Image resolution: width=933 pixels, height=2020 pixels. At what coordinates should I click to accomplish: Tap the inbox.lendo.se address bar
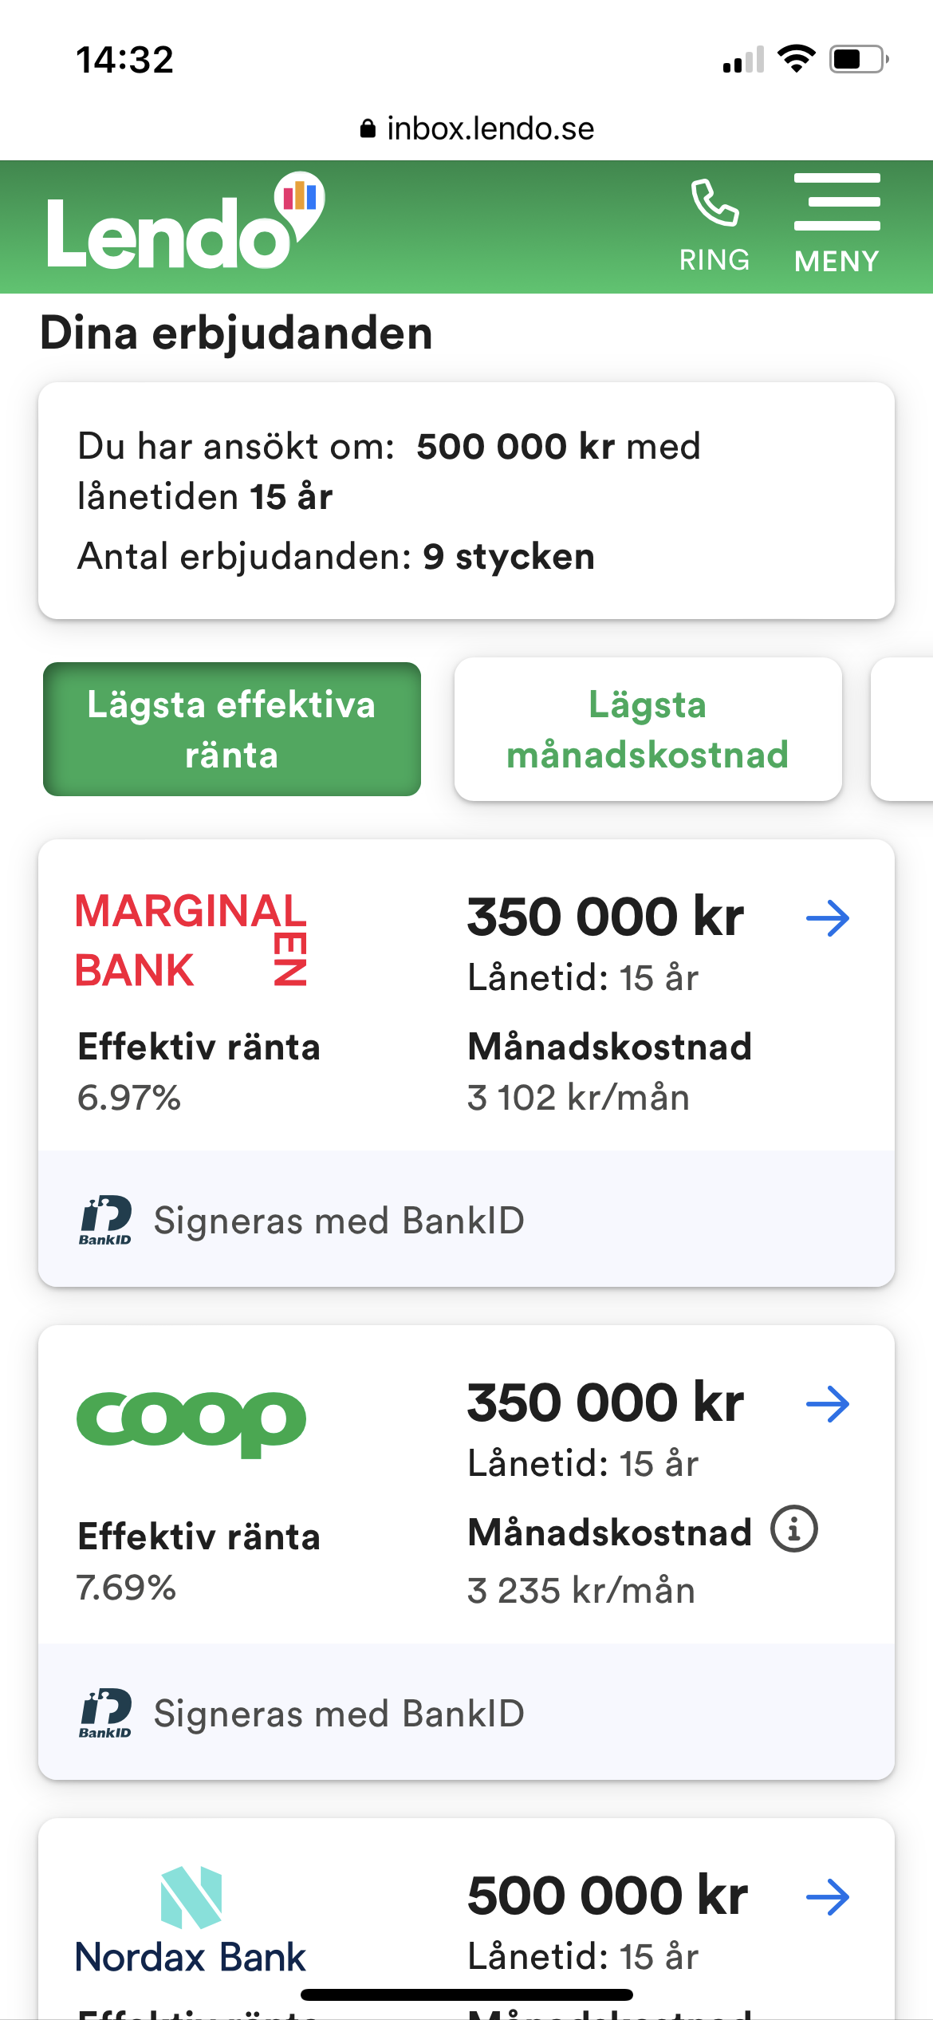pyautogui.click(x=477, y=128)
